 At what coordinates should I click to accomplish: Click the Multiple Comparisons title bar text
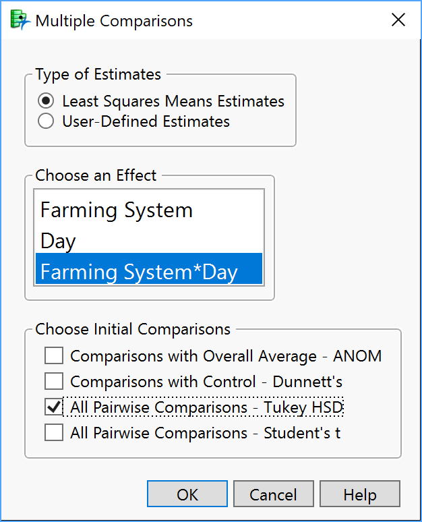(114, 21)
